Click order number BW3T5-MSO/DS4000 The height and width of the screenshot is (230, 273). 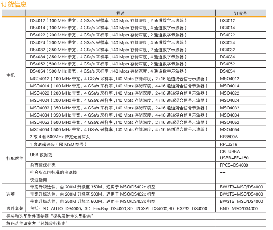pos(242,201)
